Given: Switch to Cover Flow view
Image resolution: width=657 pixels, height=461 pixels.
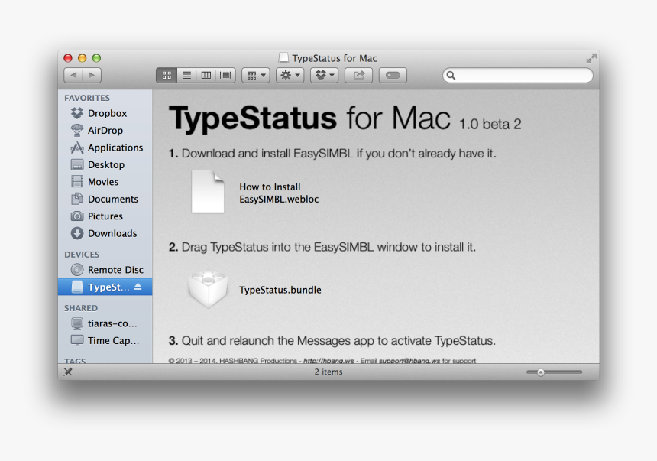Looking at the screenshot, I should (x=225, y=75).
